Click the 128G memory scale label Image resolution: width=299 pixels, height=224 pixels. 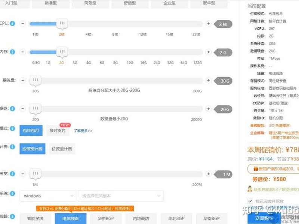point(197,63)
